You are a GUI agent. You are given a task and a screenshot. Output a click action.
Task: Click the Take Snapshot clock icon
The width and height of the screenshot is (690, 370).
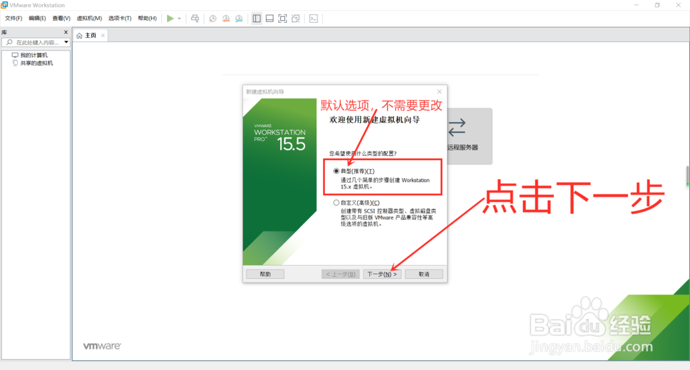point(213,19)
